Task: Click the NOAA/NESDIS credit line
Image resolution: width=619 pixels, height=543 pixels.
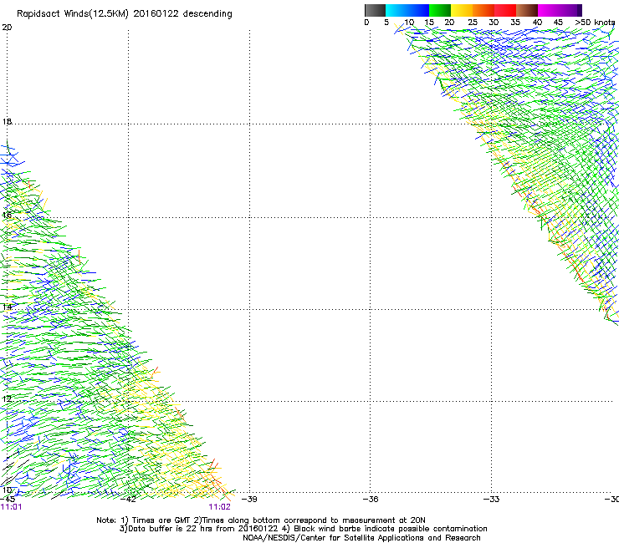Action: click(x=361, y=538)
